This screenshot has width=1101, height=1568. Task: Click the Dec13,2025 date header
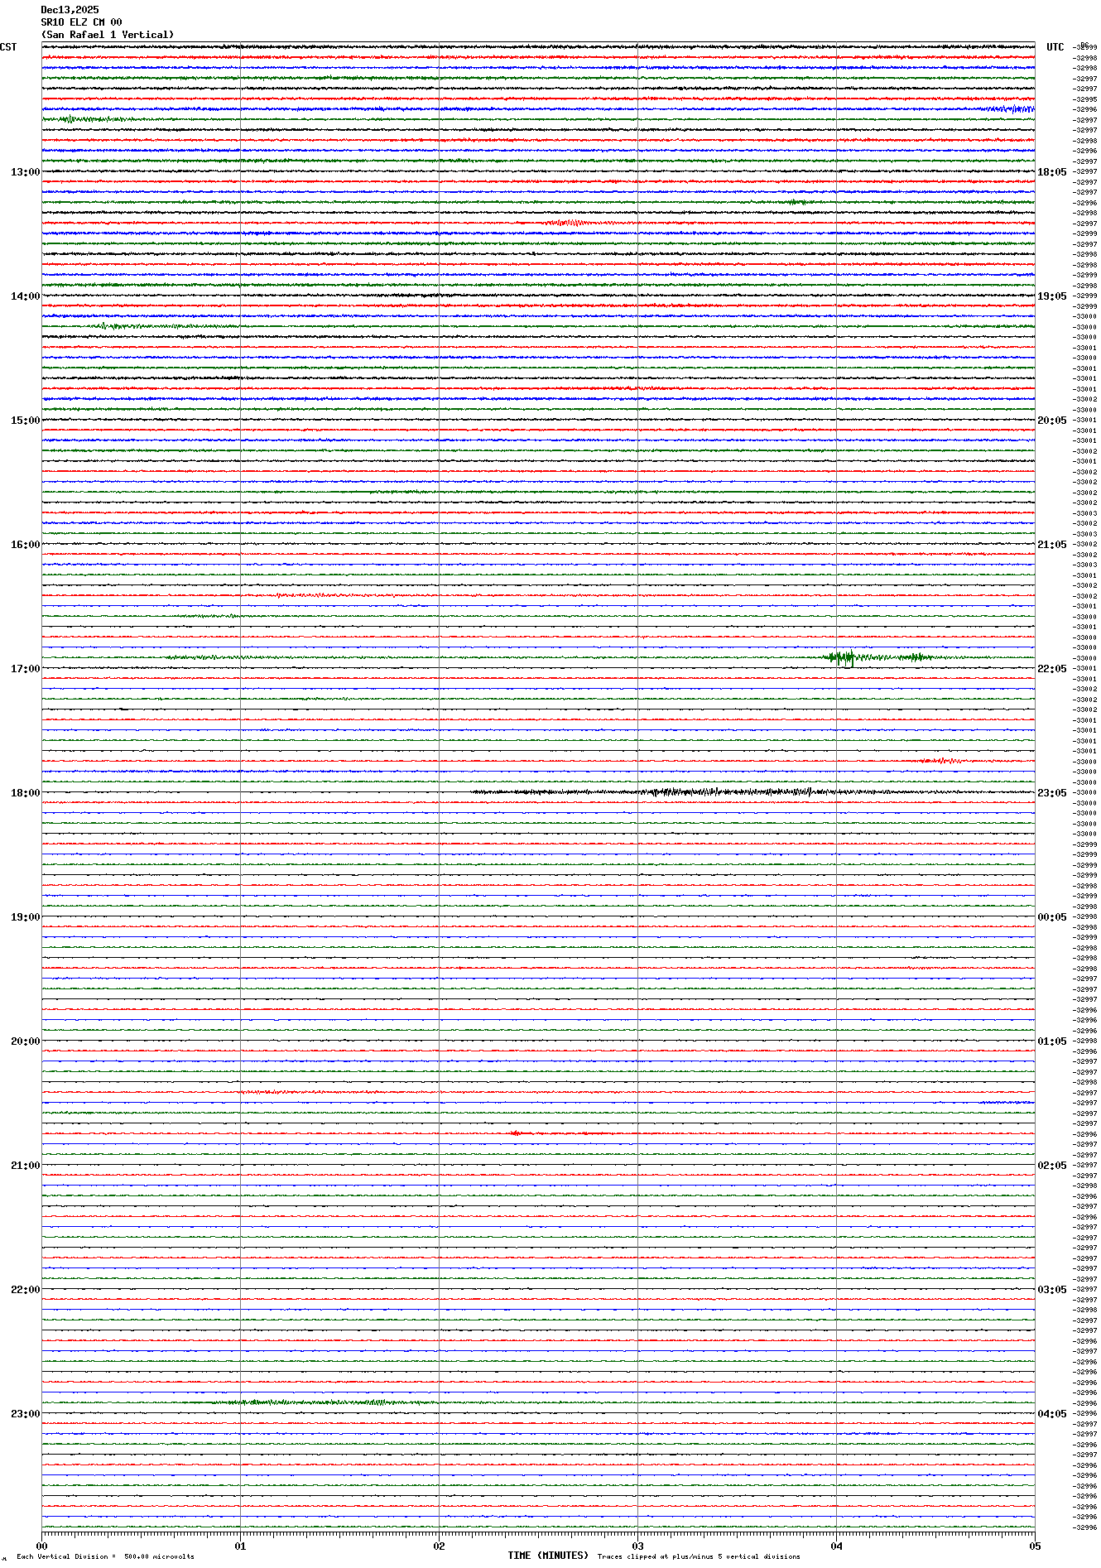(70, 10)
